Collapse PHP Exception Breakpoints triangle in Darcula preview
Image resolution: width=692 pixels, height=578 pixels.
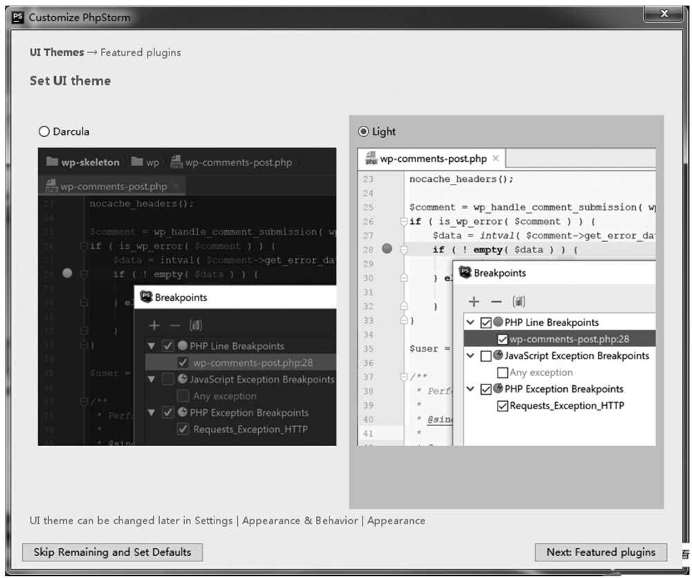152,413
